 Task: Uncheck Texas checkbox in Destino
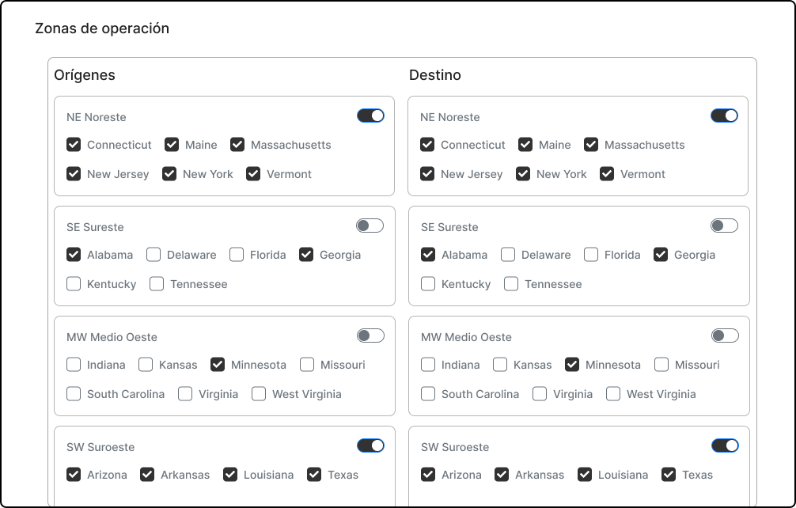(669, 475)
